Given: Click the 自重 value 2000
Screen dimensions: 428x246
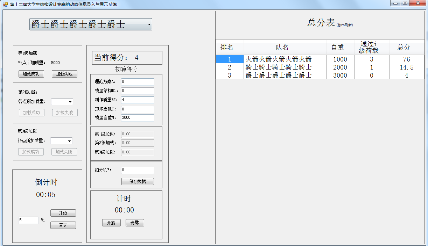Looking at the screenshot, I should (340, 67).
